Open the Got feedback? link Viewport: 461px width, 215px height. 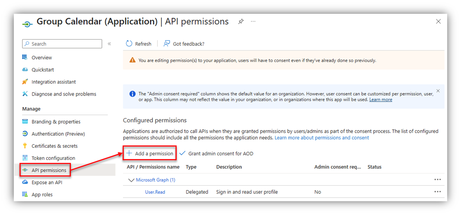click(189, 44)
